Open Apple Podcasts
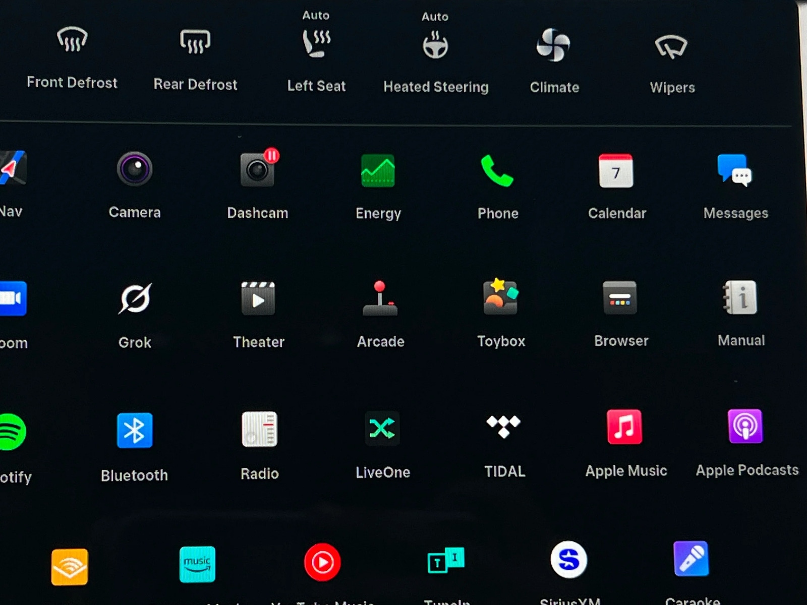Viewport: 807px width, 605px height. tap(745, 426)
